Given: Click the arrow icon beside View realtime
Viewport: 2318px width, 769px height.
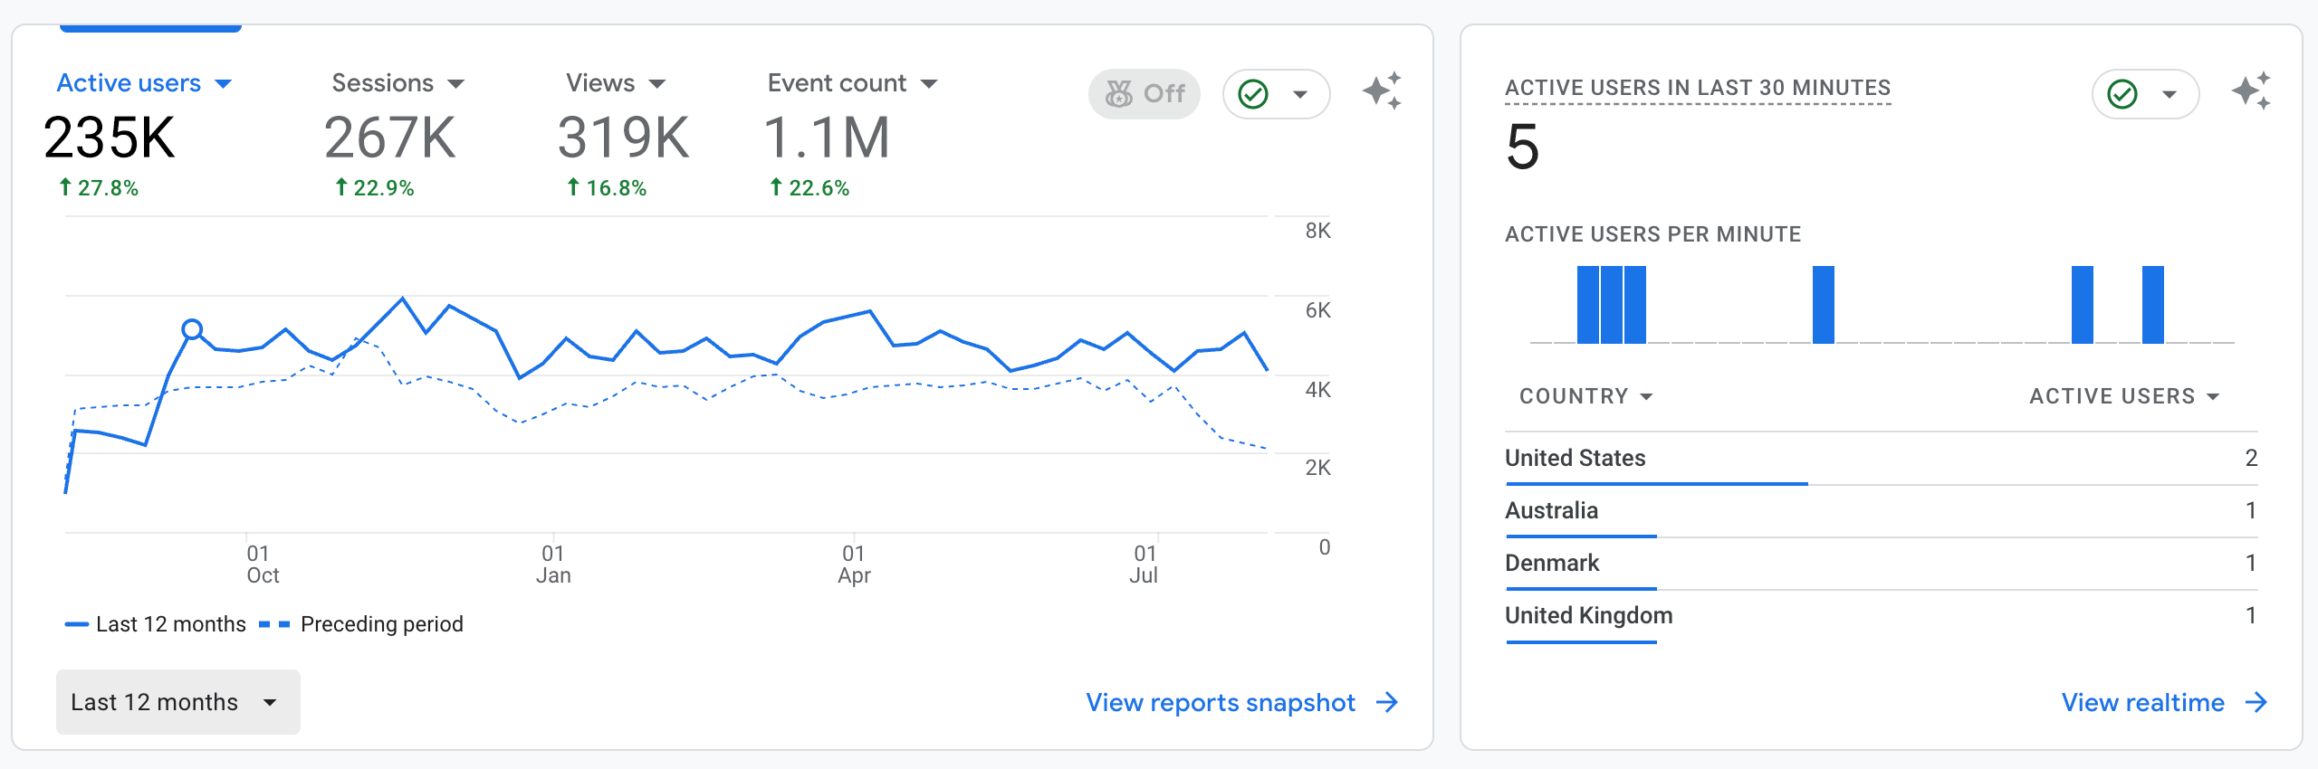Looking at the screenshot, I should (2256, 702).
